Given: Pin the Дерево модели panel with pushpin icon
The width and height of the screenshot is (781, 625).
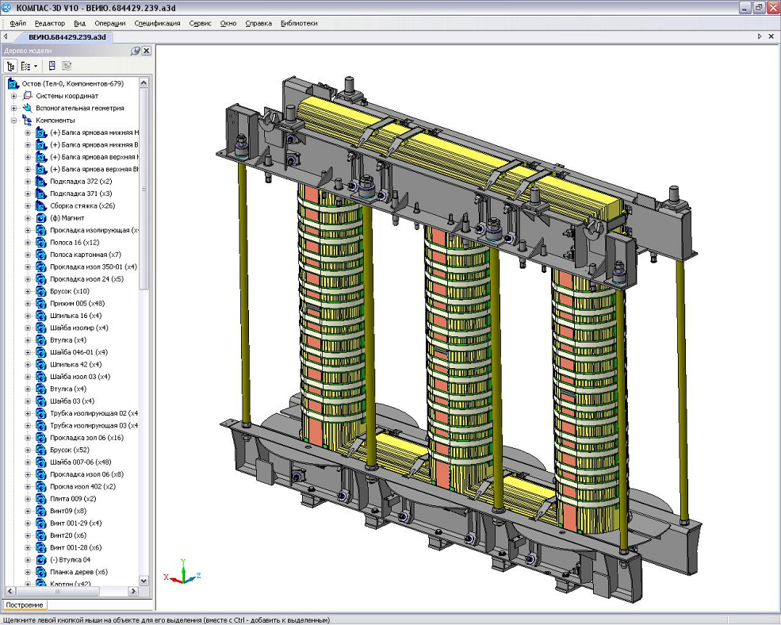Looking at the screenshot, I should 136,51.
